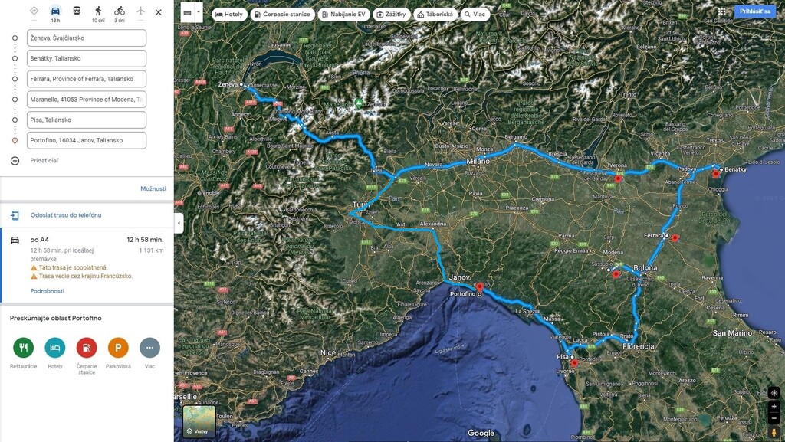The height and width of the screenshot is (442, 785).
Task: Click the Čerpacie stanice red circle icon
Action: tap(87, 348)
